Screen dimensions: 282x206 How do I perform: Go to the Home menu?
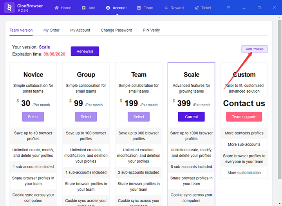click(x=63, y=8)
